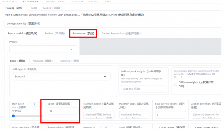This screenshot has width=224, height=131.
Task: Open the Guides (指南) tab
Action: point(52,8)
